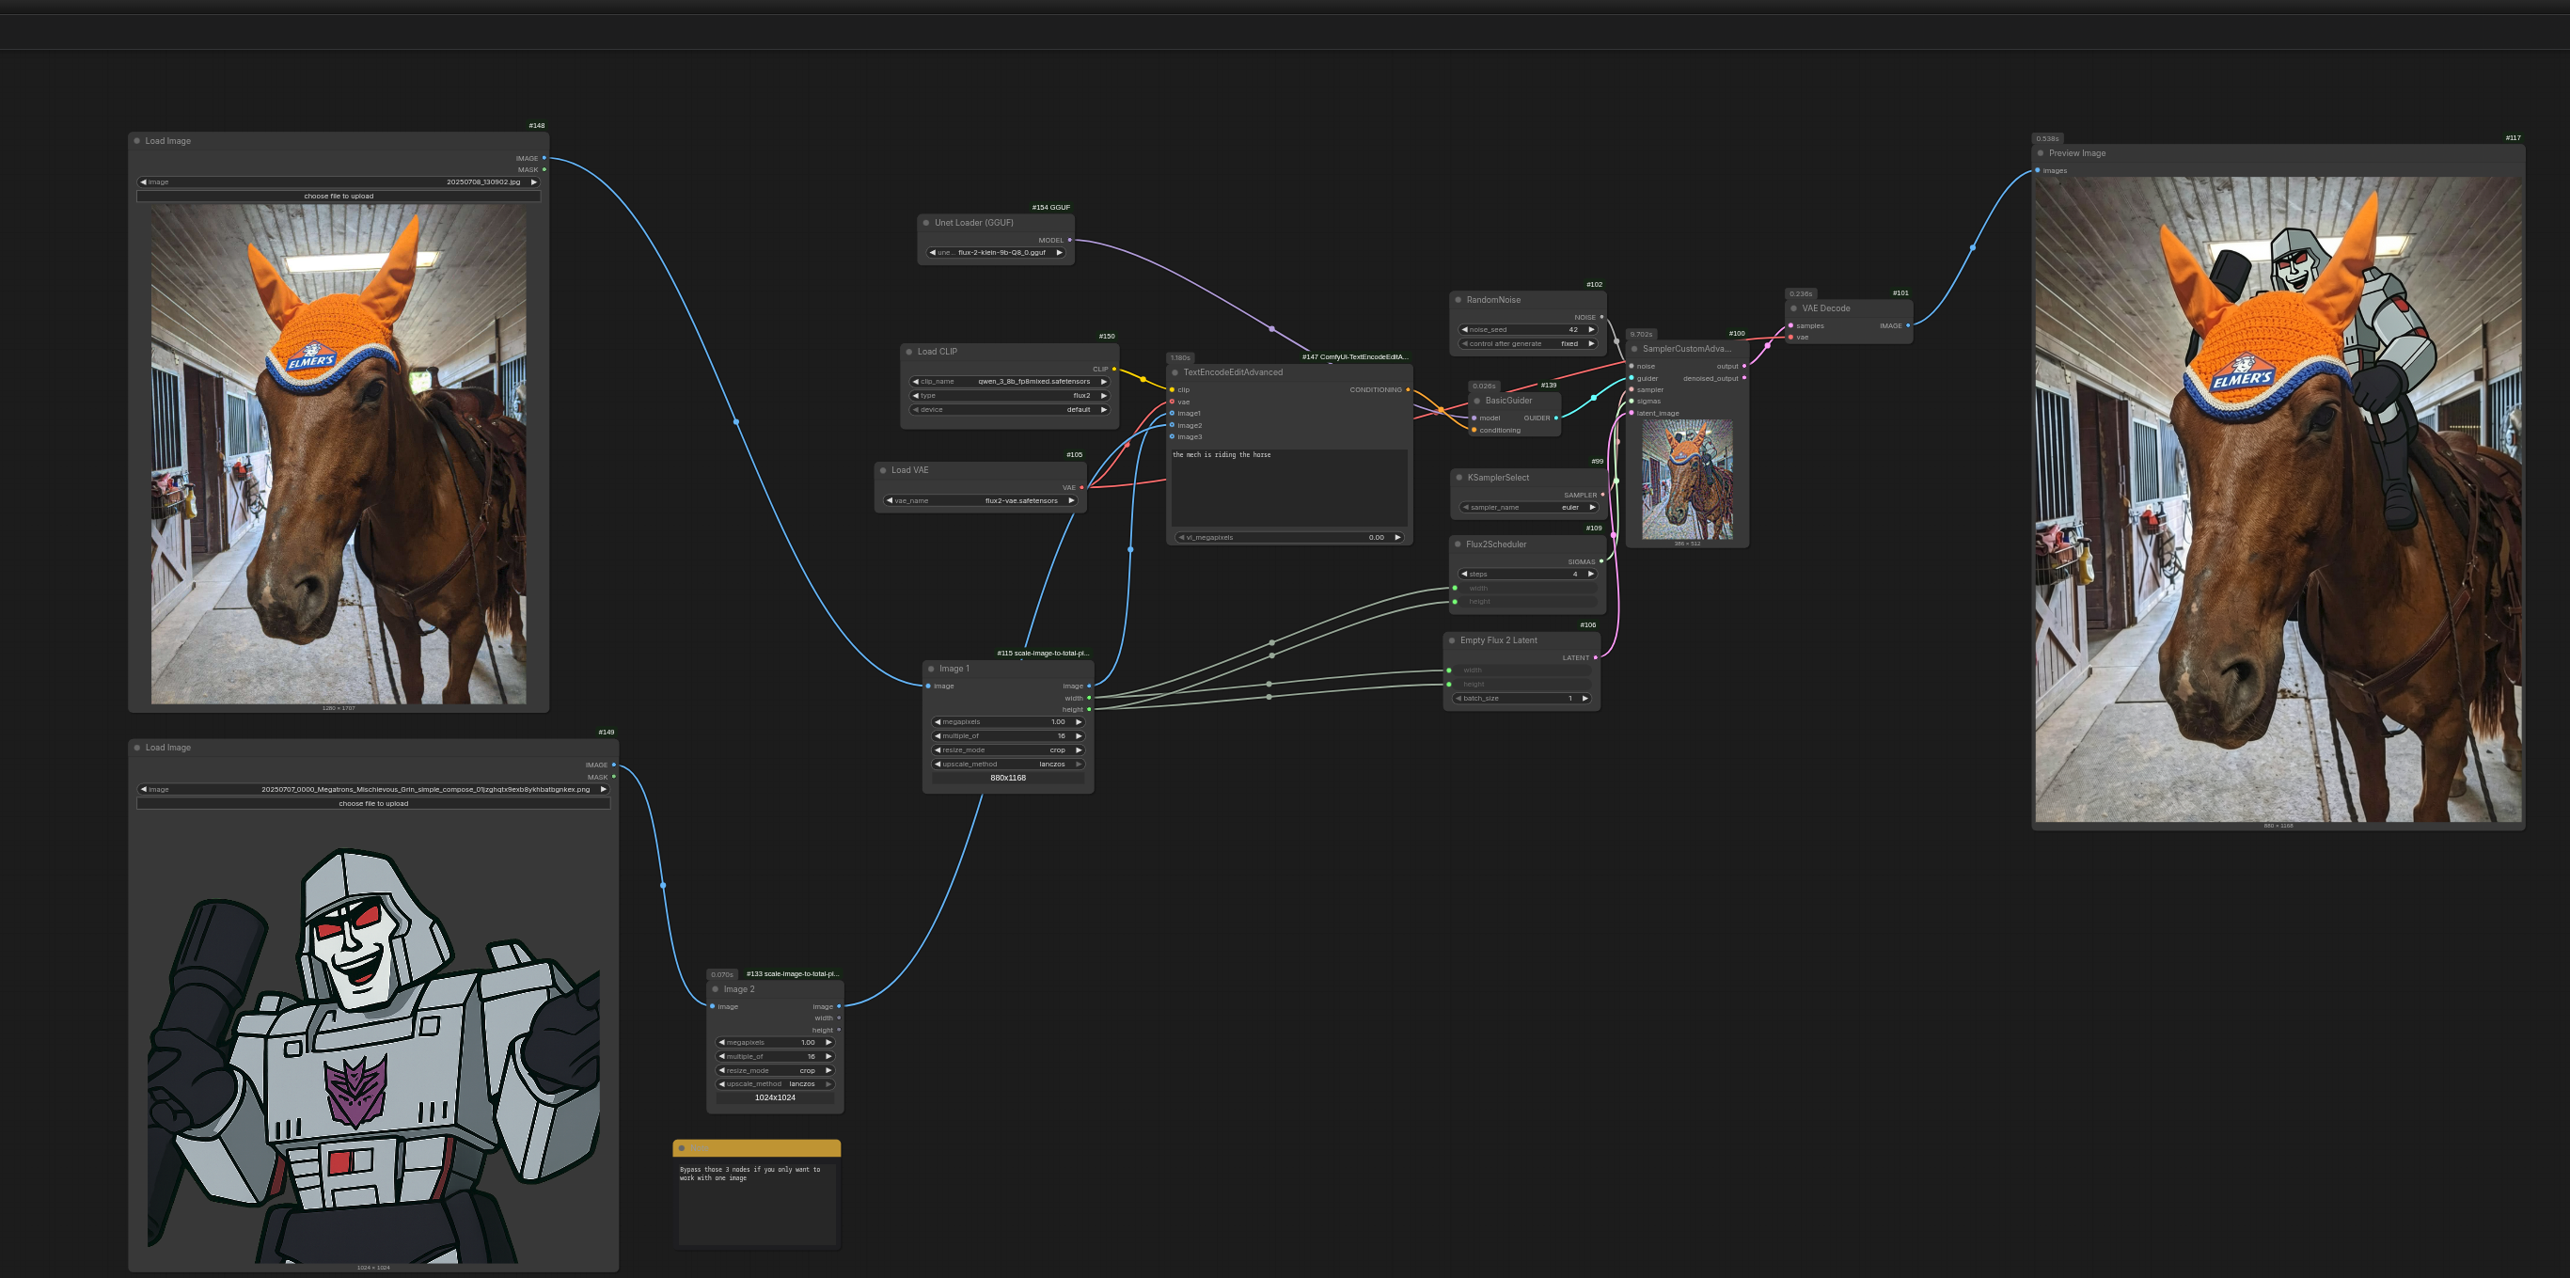This screenshot has height=1278, width=2570.
Task: Click the collapse dot on the Load CLIP node
Action: click(x=909, y=351)
